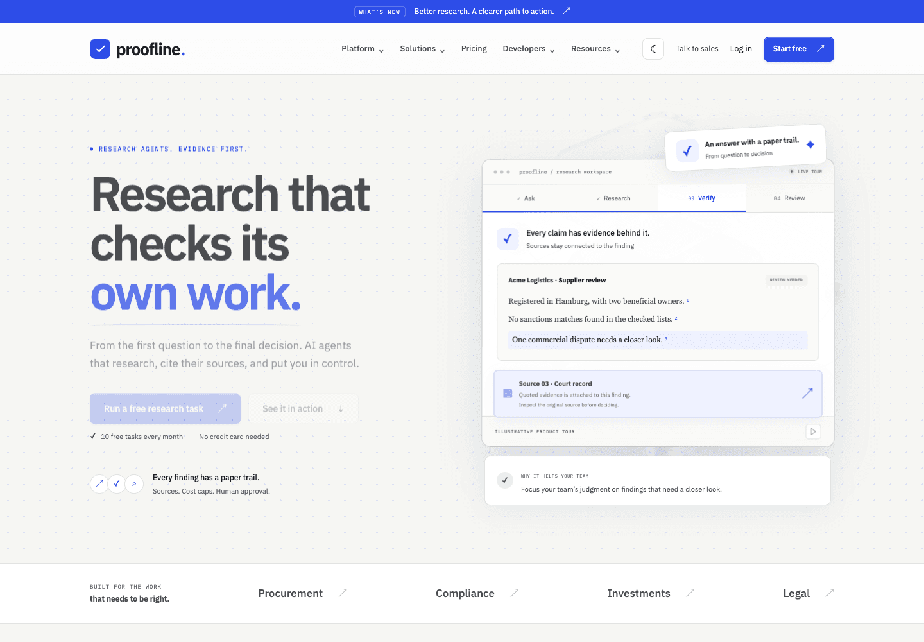Select the 03 Verify tab
Image resolution: width=924 pixels, height=642 pixels.
[701, 198]
